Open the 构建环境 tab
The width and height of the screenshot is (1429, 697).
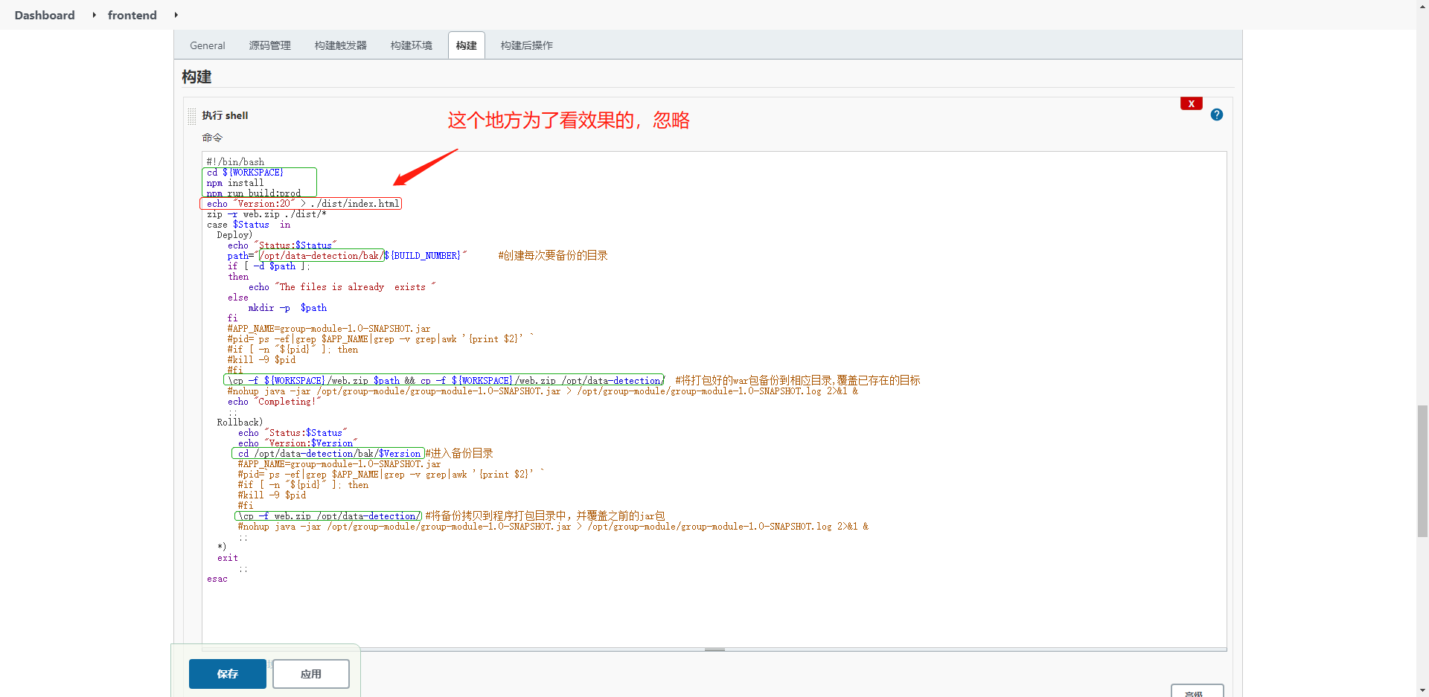pyautogui.click(x=411, y=45)
